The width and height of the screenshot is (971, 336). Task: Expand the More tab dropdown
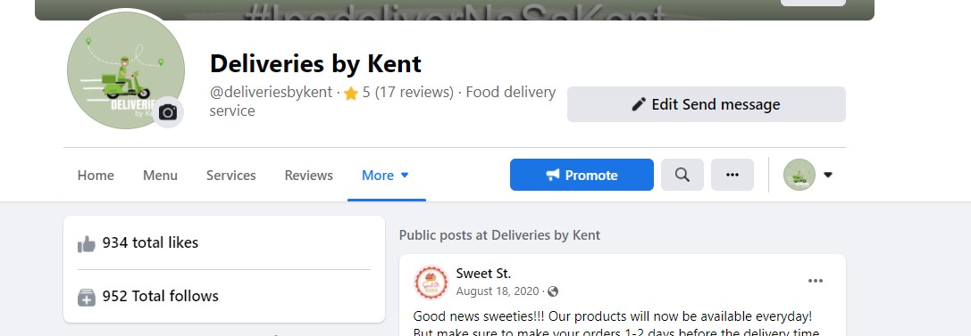click(x=386, y=176)
